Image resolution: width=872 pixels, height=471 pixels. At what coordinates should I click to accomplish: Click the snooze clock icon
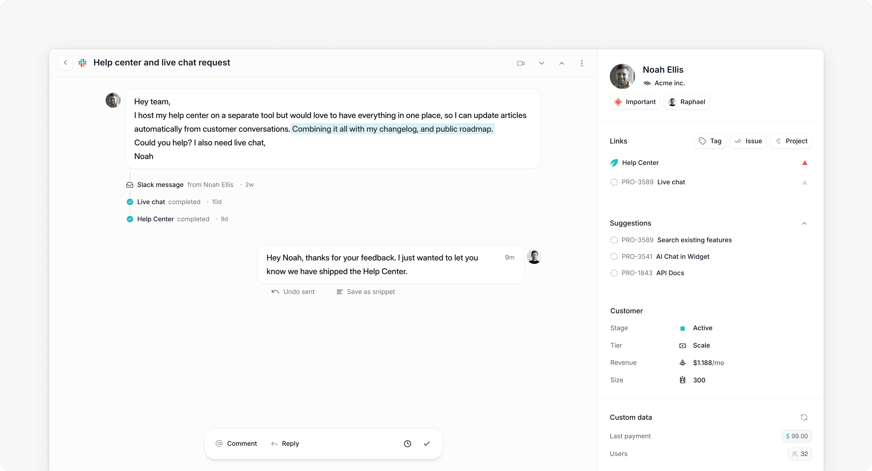(407, 444)
